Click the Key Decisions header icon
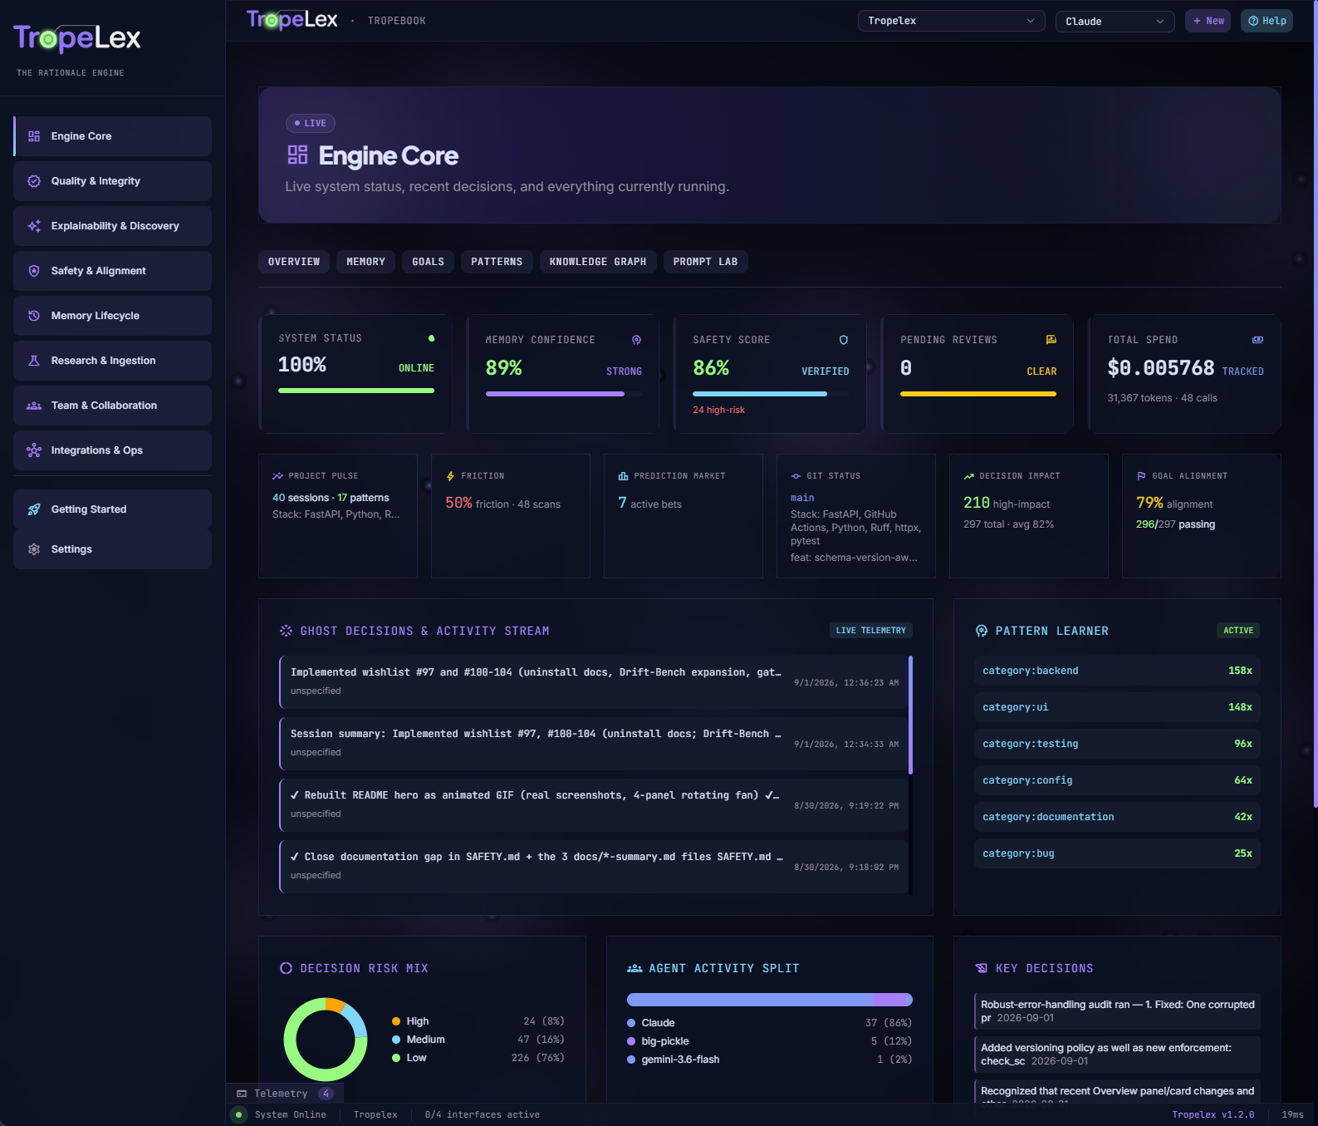 pyautogui.click(x=982, y=968)
